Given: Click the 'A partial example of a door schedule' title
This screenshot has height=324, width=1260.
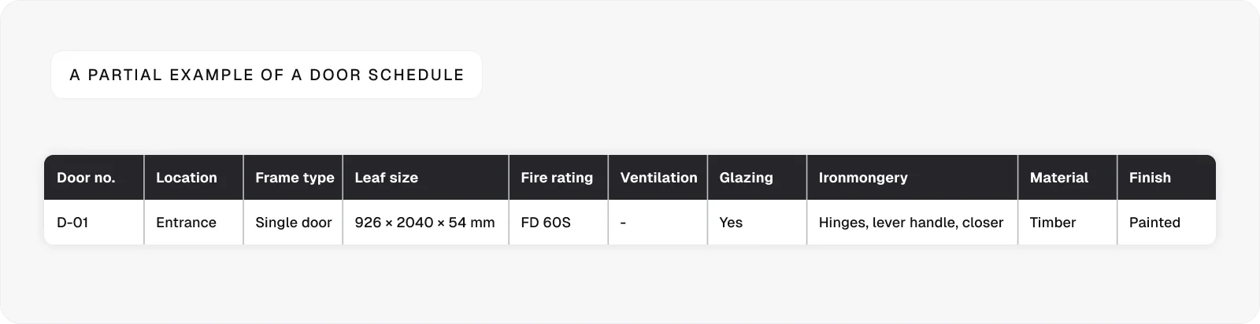Looking at the screenshot, I should (x=266, y=75).
